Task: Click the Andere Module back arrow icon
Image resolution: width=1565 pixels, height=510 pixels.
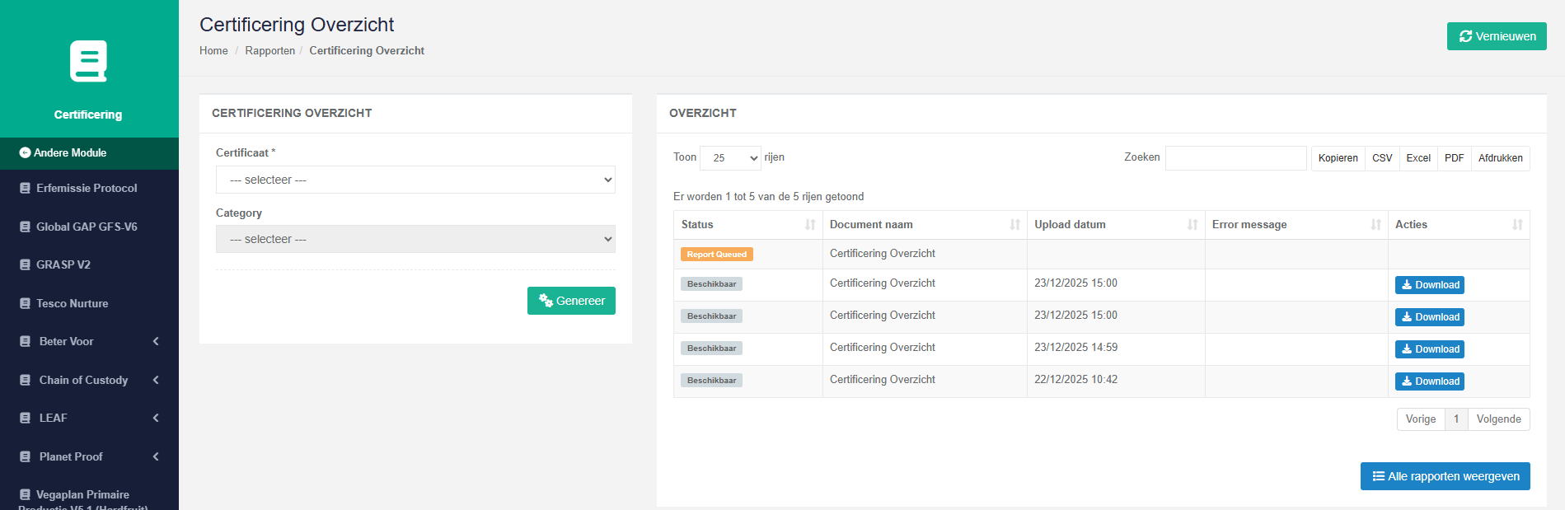Action: pos(25,152)
